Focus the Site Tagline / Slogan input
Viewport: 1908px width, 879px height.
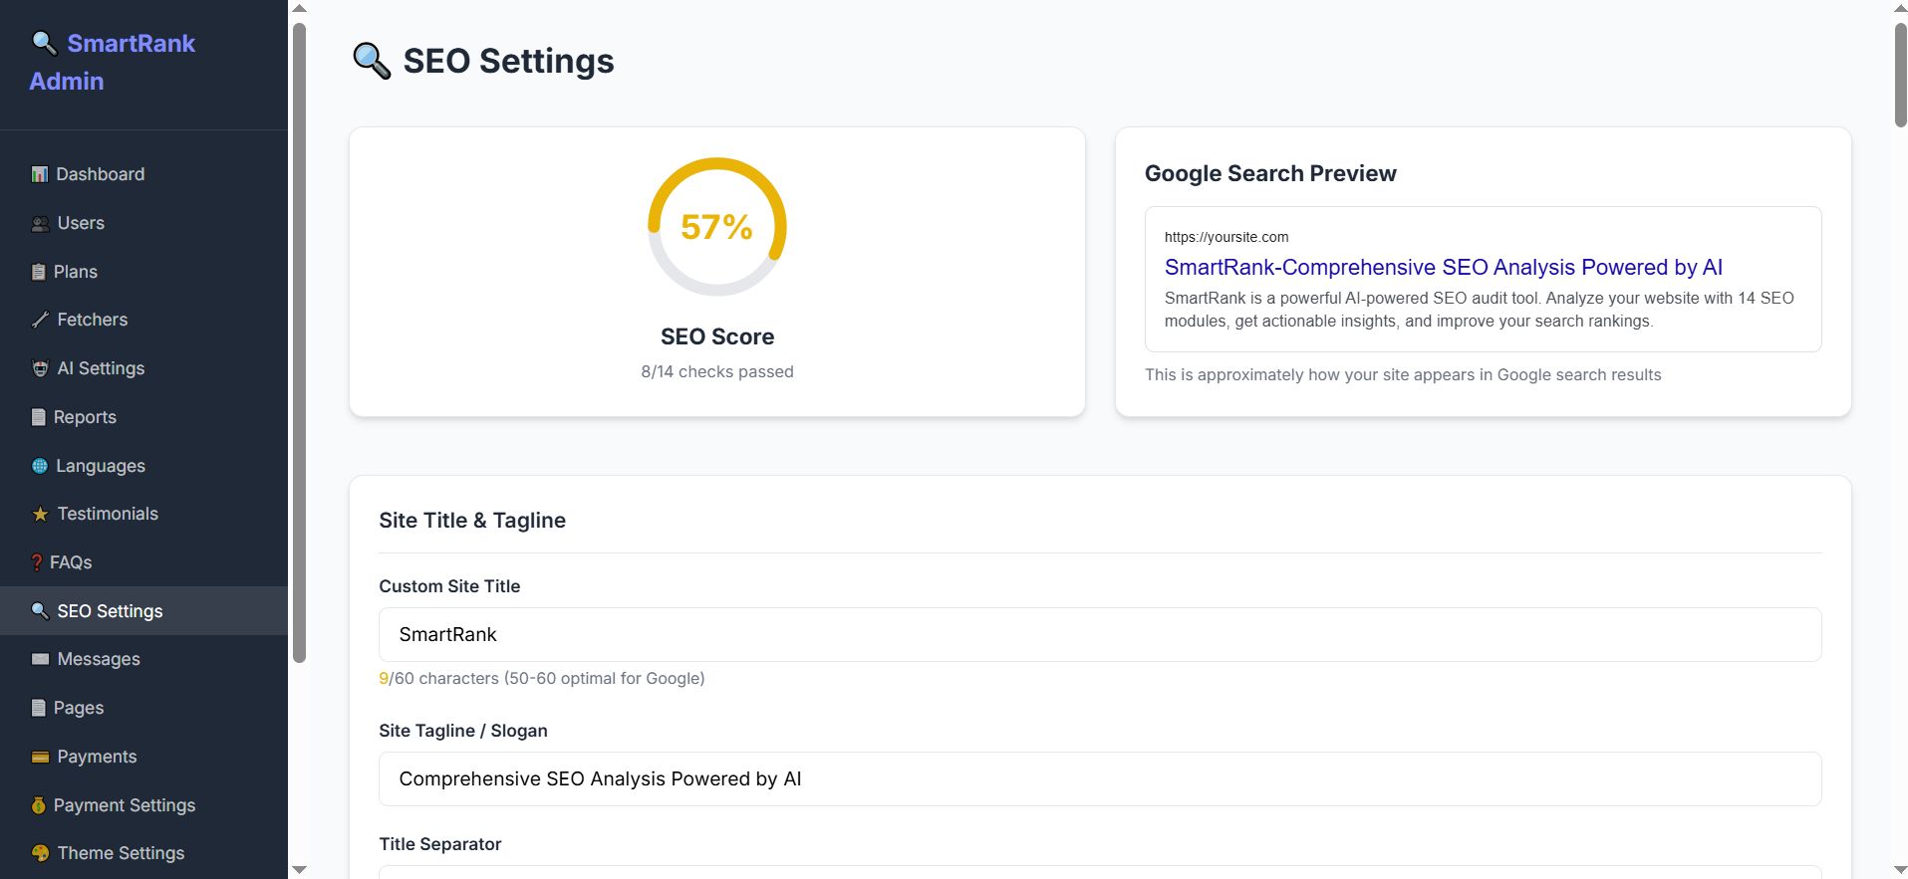[x=1099, y=779]
